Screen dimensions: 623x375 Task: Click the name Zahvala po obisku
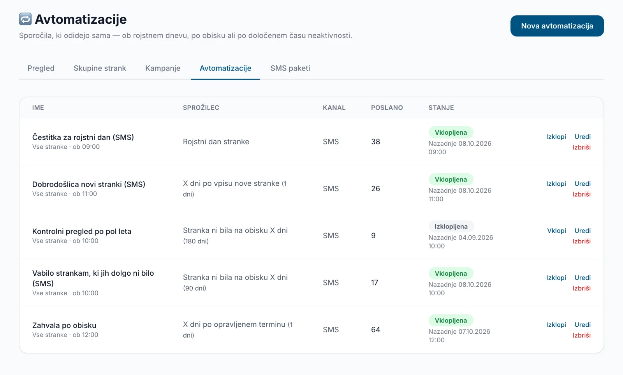pos(64,326)
